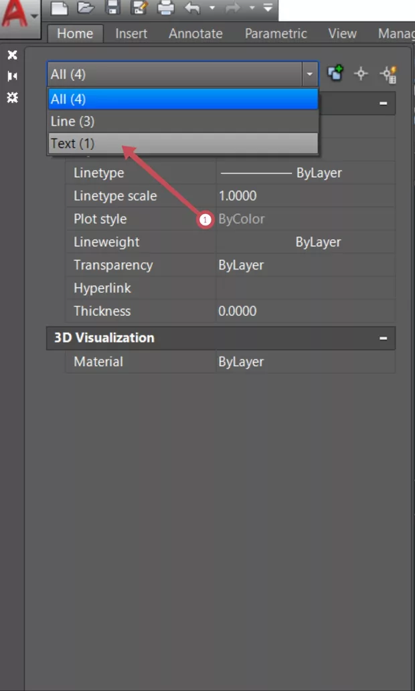Edit the Thickness 0.0000 value
The height and width of the screenshot is (691, 415).
[306, 311]
